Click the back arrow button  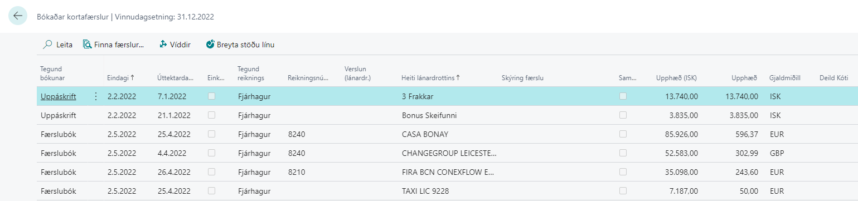(x=18, y=16)
